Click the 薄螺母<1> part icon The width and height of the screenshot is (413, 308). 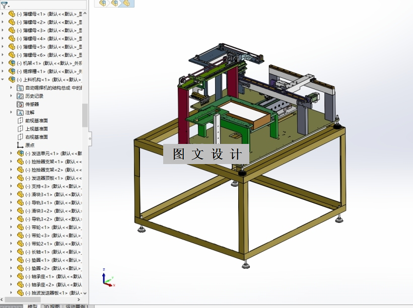tap(12, 14)
